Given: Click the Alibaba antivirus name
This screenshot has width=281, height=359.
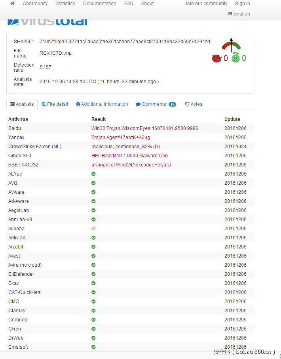Looking at the screenshot, I should (x=17, y=229).
